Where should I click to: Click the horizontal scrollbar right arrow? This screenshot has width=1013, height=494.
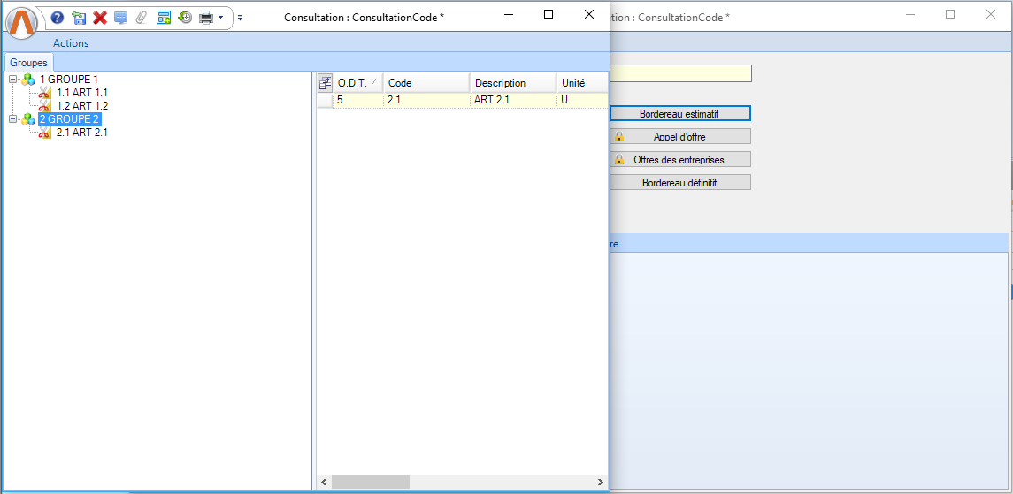coord(602,483)
